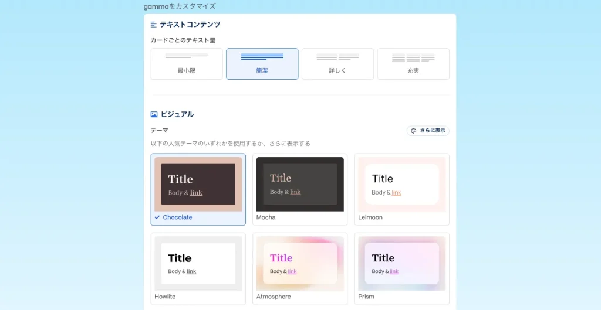
Task: Choose the Atmosphere theme card
Action: pyautogui.click(x=300, y=268)
